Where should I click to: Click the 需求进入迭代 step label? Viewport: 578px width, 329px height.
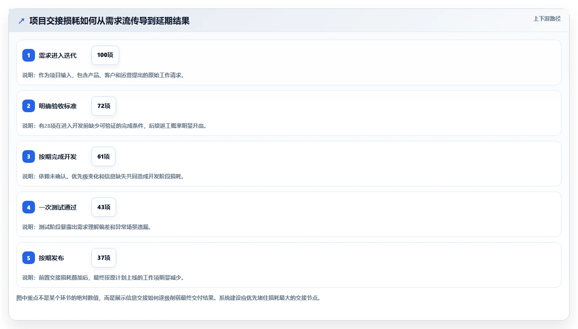(x=58, y=55)
